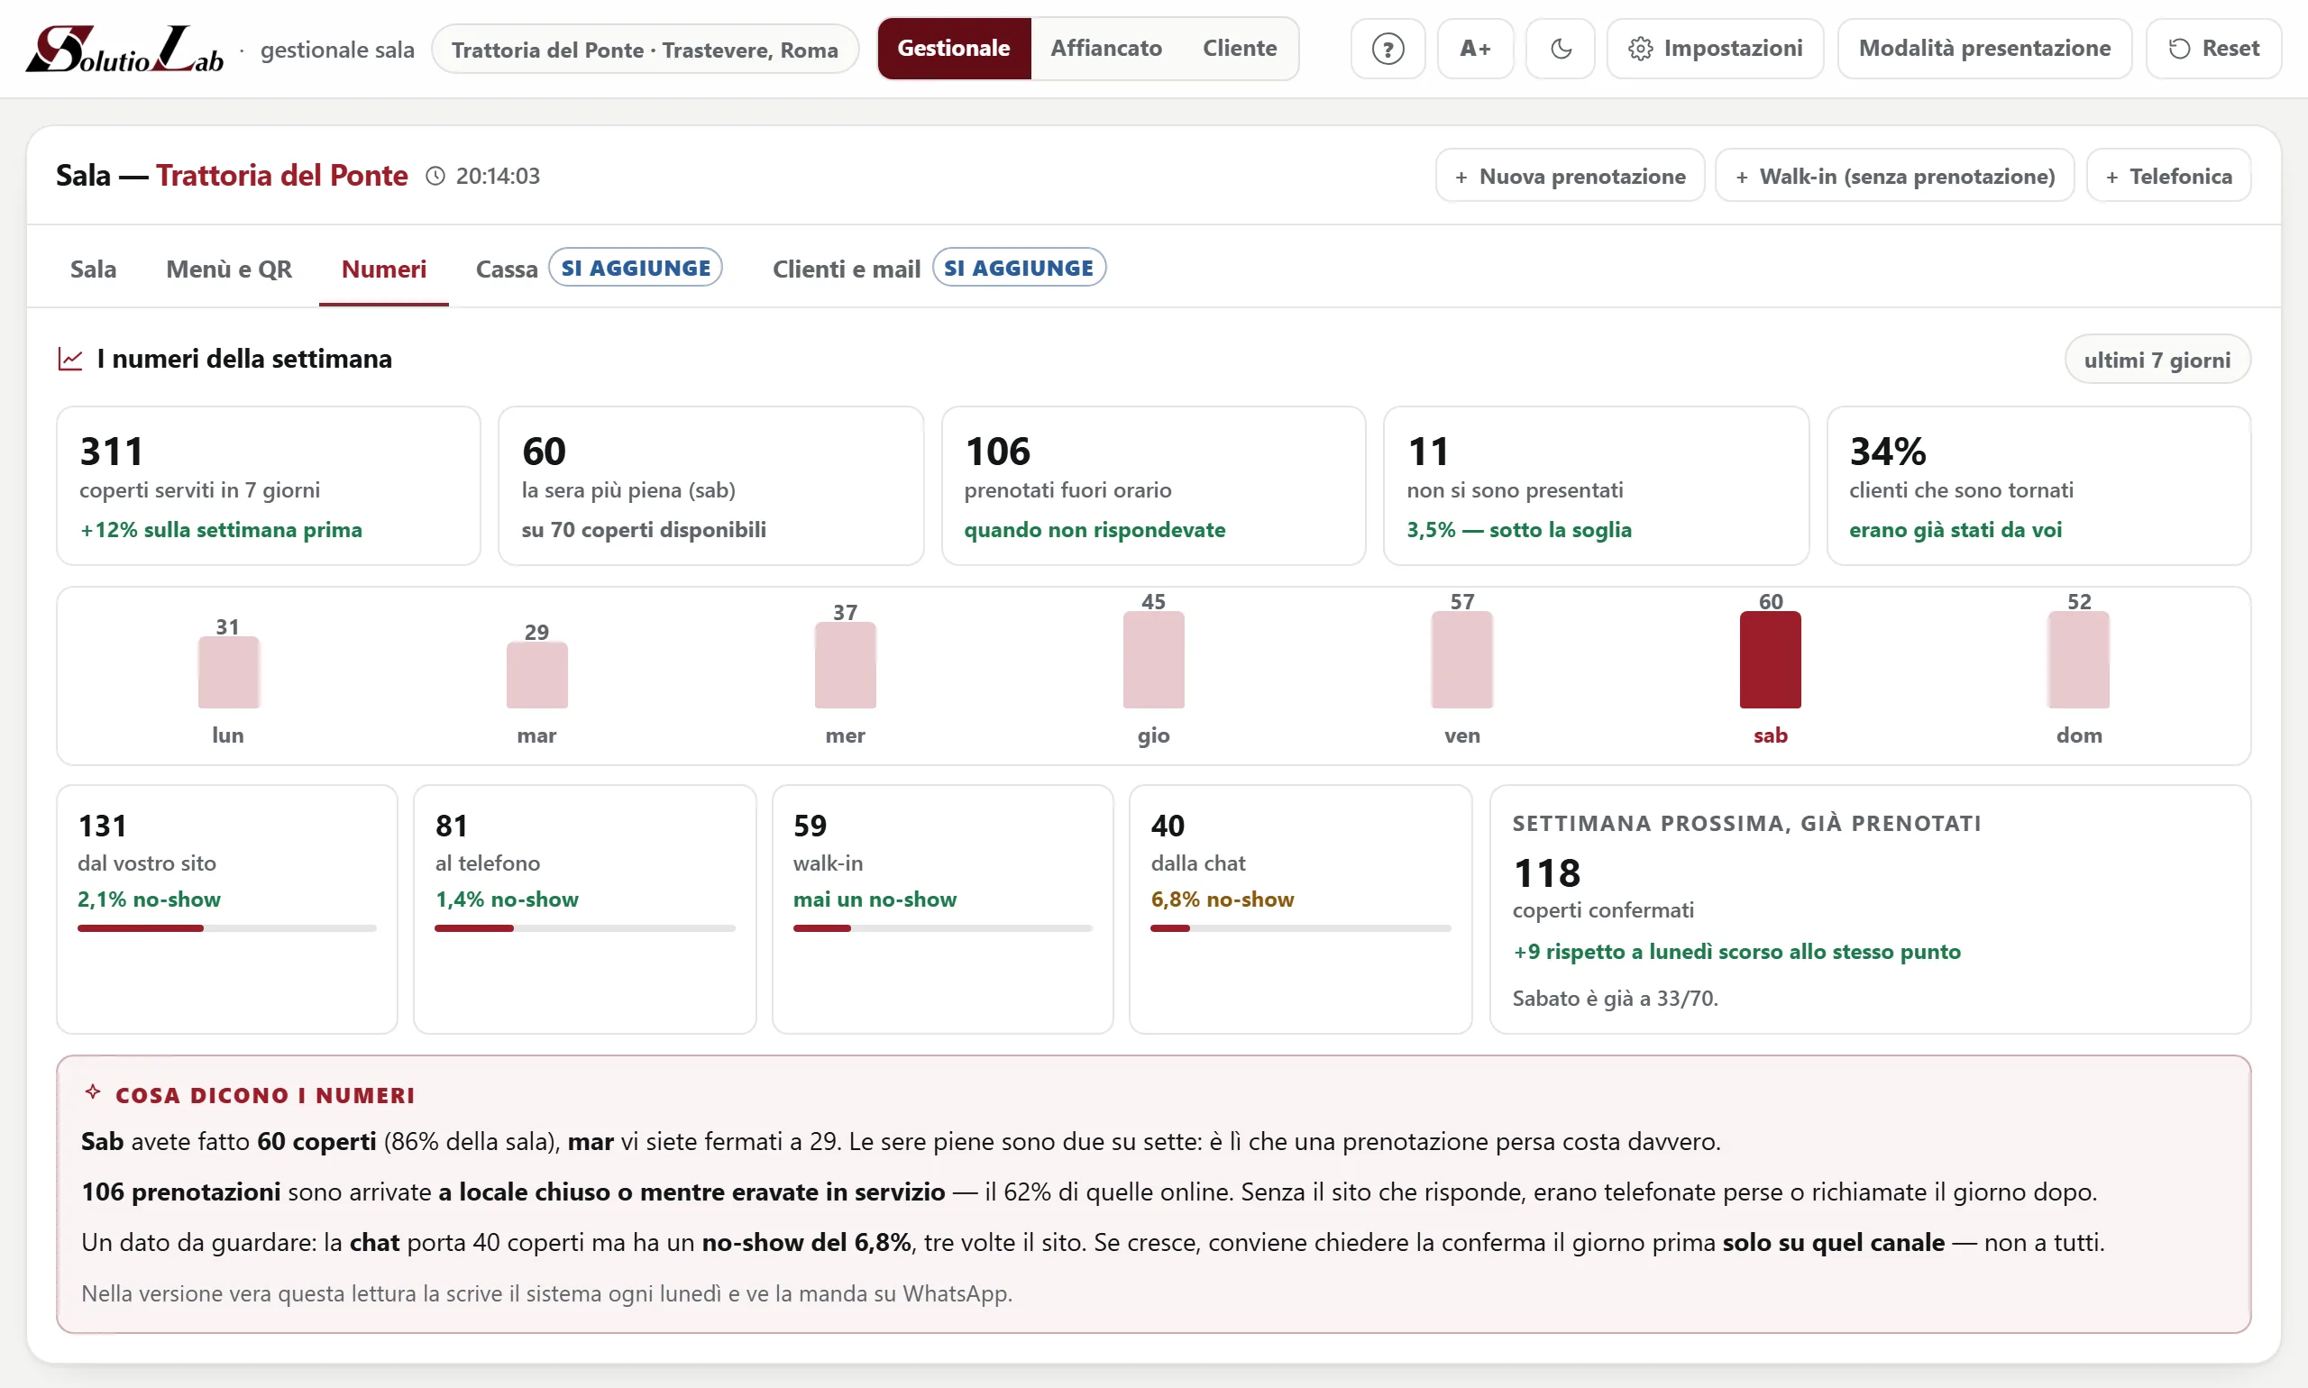Click the 11 non si sono presentati card
Viewport: 2308px width, 1388px height.
coord(1596,486)
